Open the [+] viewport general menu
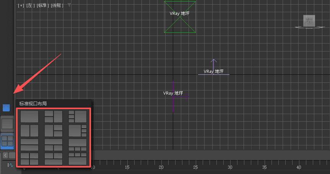Image resolution: width=330 pixels, height=174 pixels. click(x=21, y=6)
